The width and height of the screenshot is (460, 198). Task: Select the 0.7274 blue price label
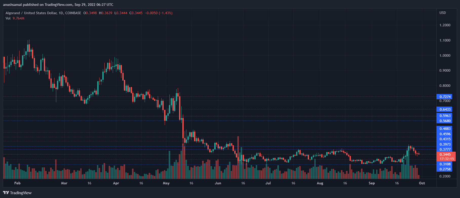[444, 97]
